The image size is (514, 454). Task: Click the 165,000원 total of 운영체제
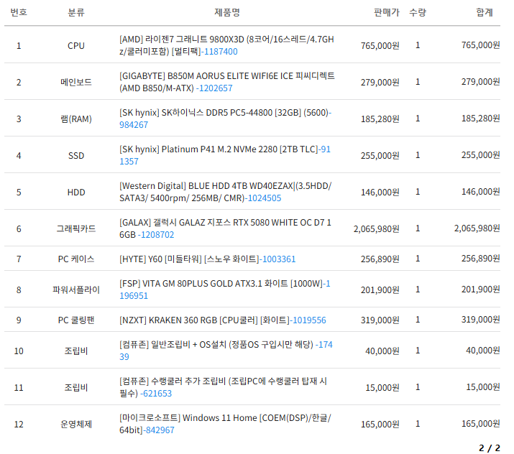point(480,424)
